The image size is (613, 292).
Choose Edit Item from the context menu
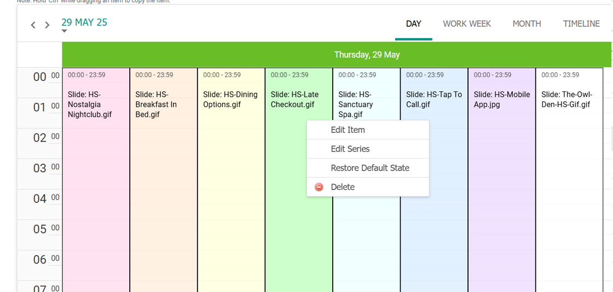368,130
